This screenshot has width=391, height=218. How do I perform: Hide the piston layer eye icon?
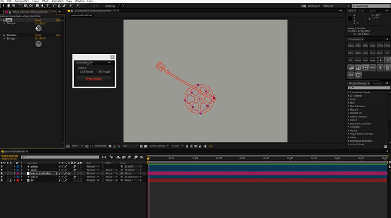[x=2, y=166]
